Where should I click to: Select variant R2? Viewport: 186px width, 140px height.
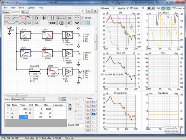(x=93, y=106)
